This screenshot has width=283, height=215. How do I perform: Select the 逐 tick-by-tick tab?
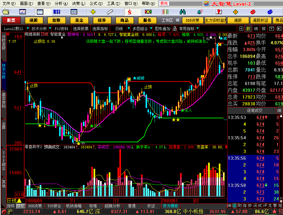point(235,206)
